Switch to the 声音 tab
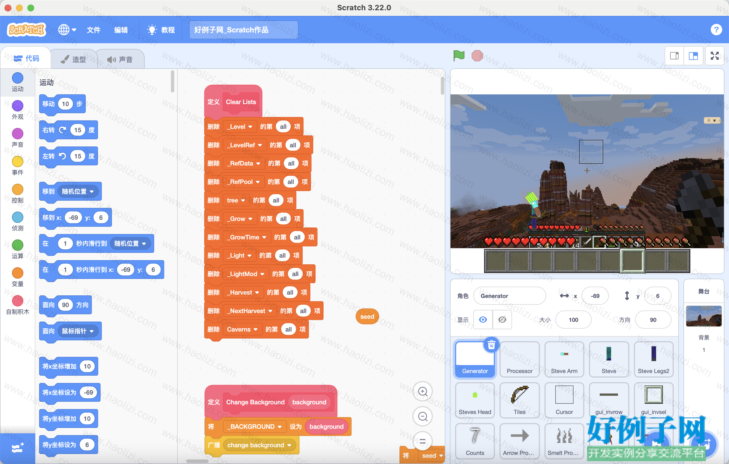 click(x=120, y=59)
